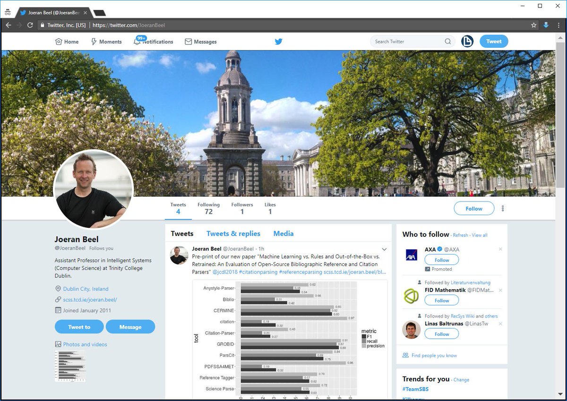Click the FID Mathematik avatar
The width and height of the screenshot is (567, 401).
pyautogui.click(x=411, y=296)
